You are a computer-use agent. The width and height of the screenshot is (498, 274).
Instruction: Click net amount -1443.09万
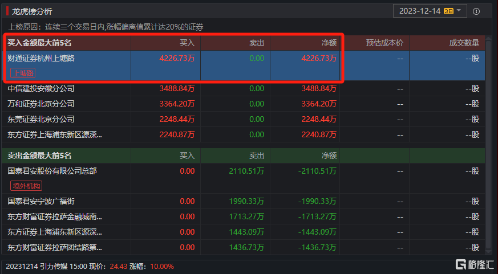click(317, 232)
